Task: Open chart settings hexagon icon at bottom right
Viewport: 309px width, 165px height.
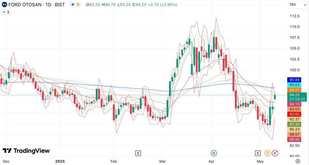Action: (298, 161)
